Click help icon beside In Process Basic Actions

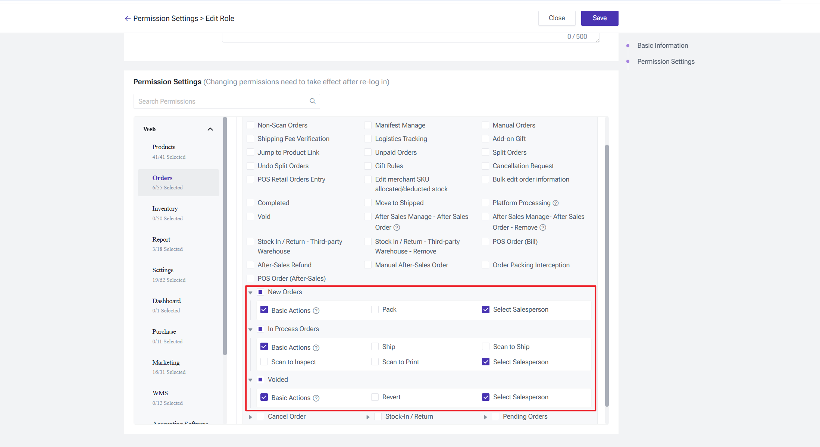(x=316, y=348)
